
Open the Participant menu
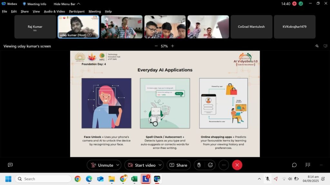77,12
